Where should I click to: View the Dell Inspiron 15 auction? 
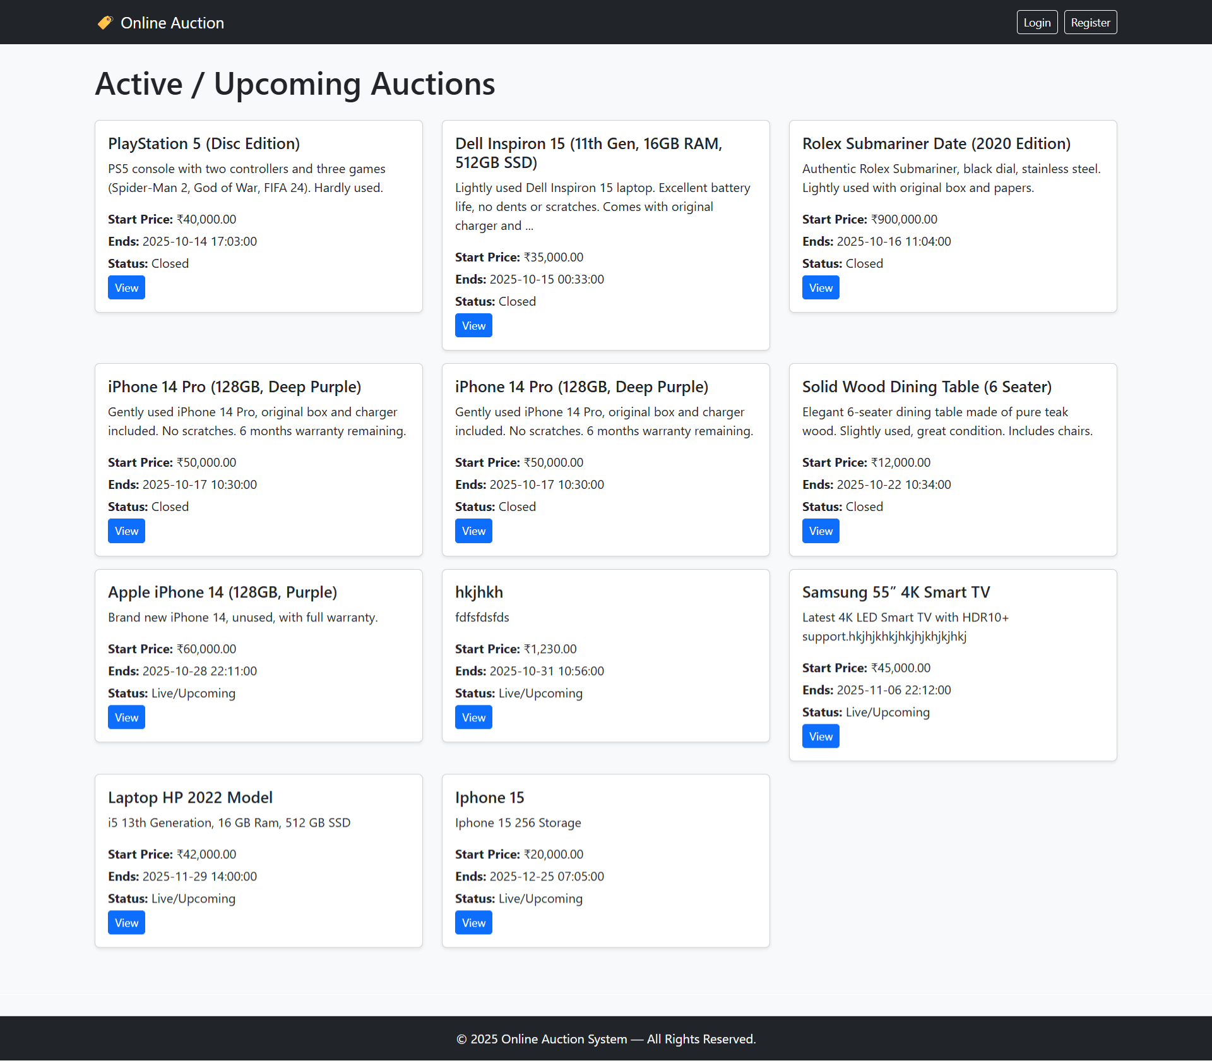473,325
